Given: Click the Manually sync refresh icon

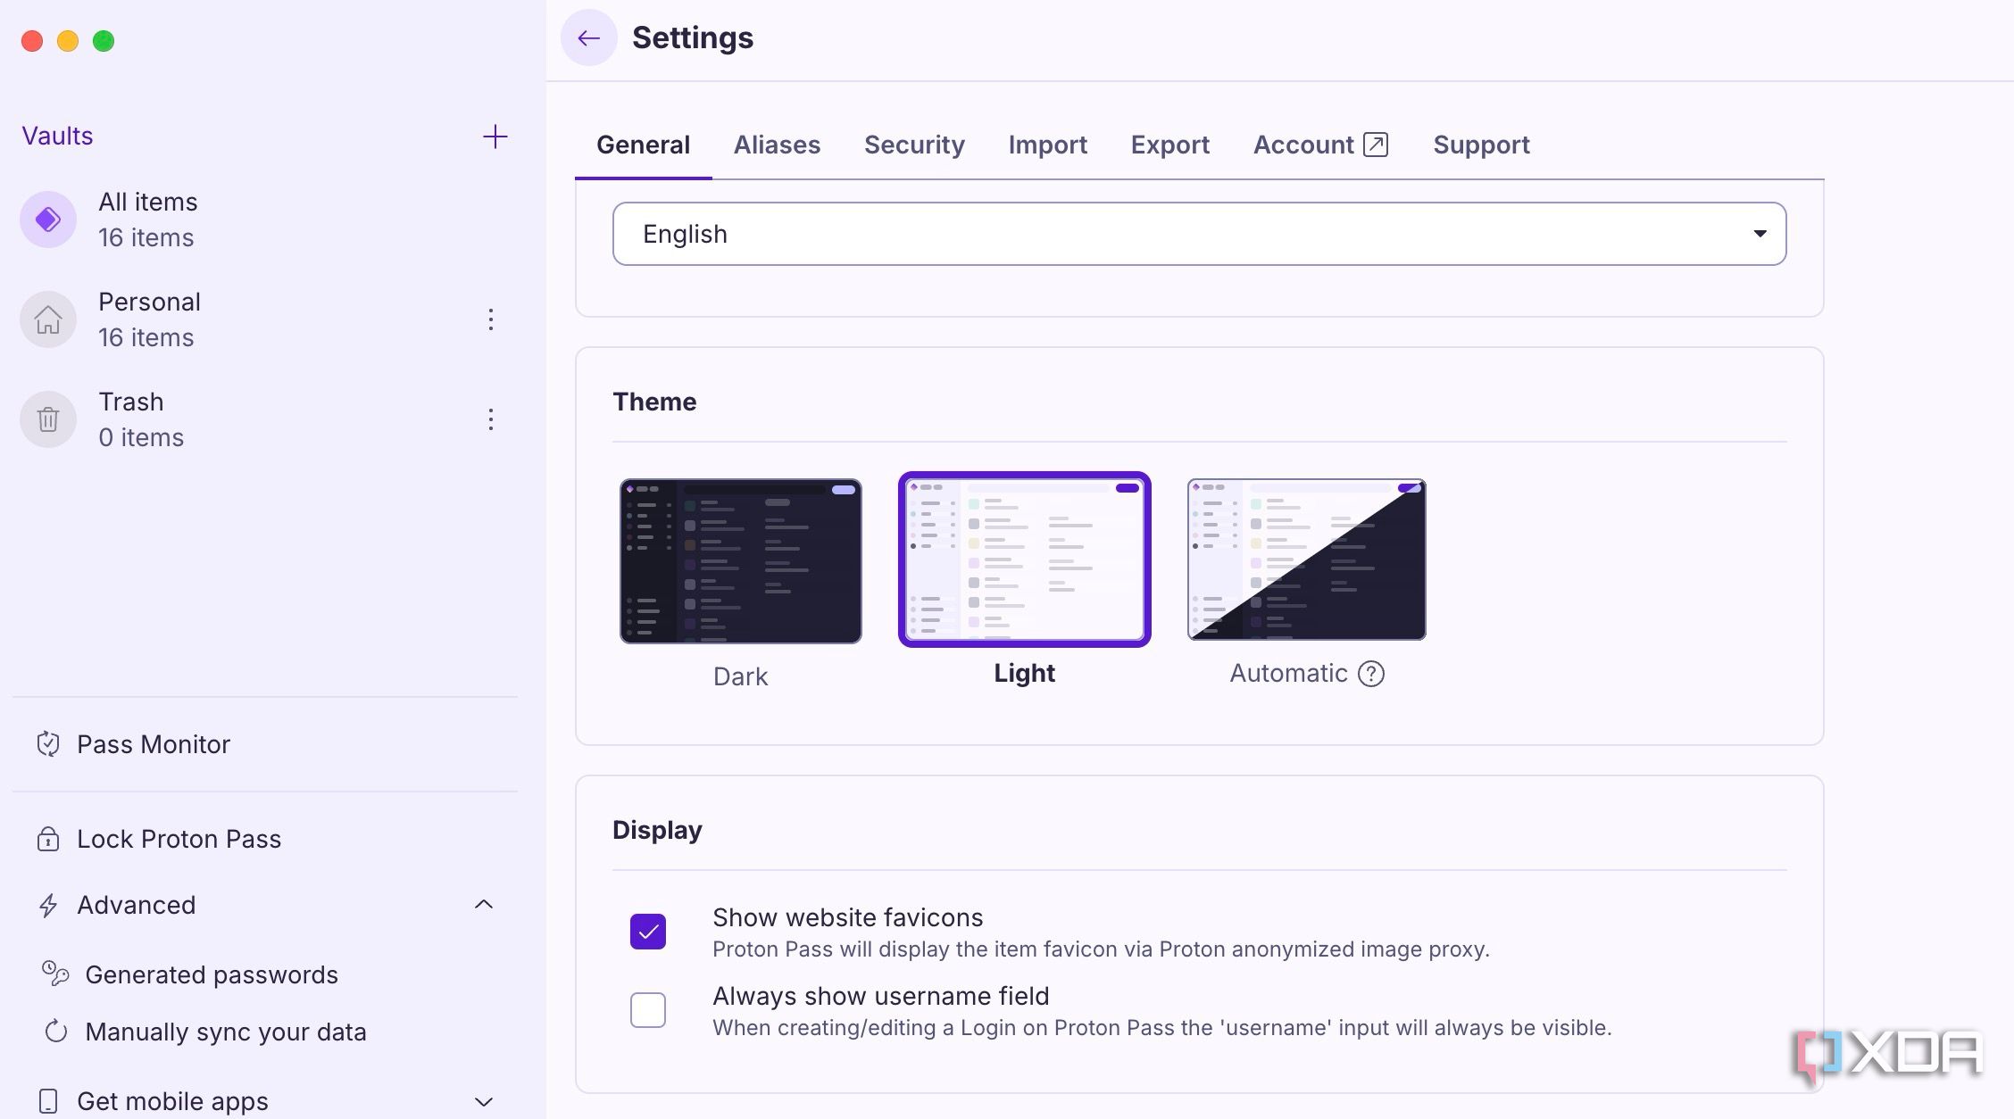Looking at the screenshot, I should point(55,1032).
